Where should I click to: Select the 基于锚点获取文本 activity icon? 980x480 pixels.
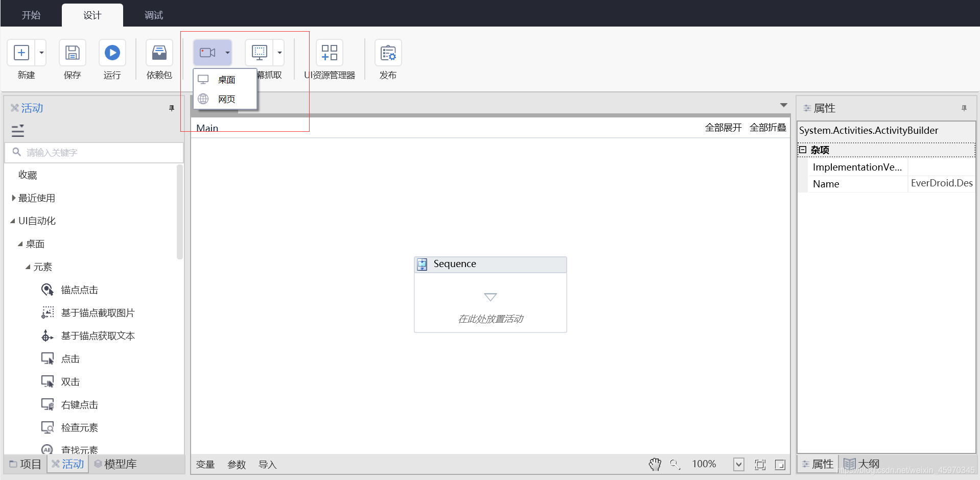point(48,336)
